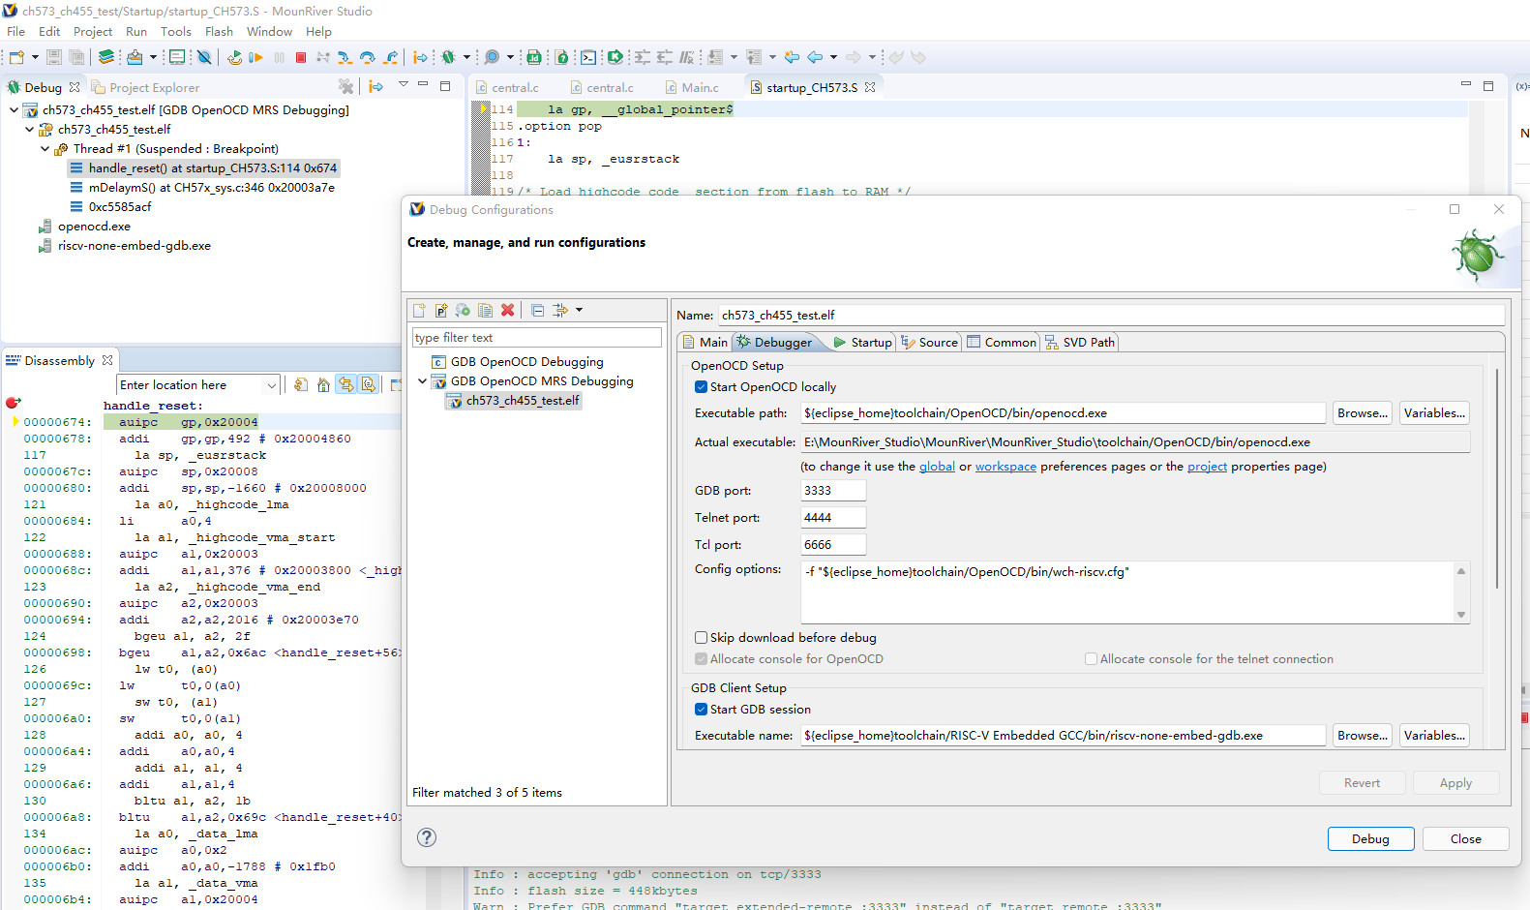Screen dimensions: 1530x910
Task: Toggle Show Source icon in Disassembly toolbar
Action: pos(369,384)
